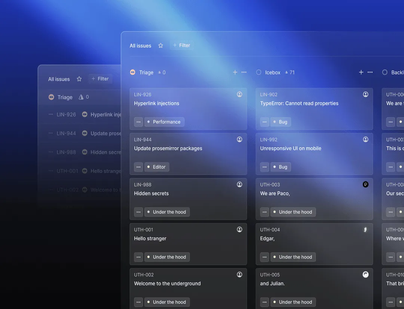
Task: Click white avatar on UTH-005 card
Action: 365,275
